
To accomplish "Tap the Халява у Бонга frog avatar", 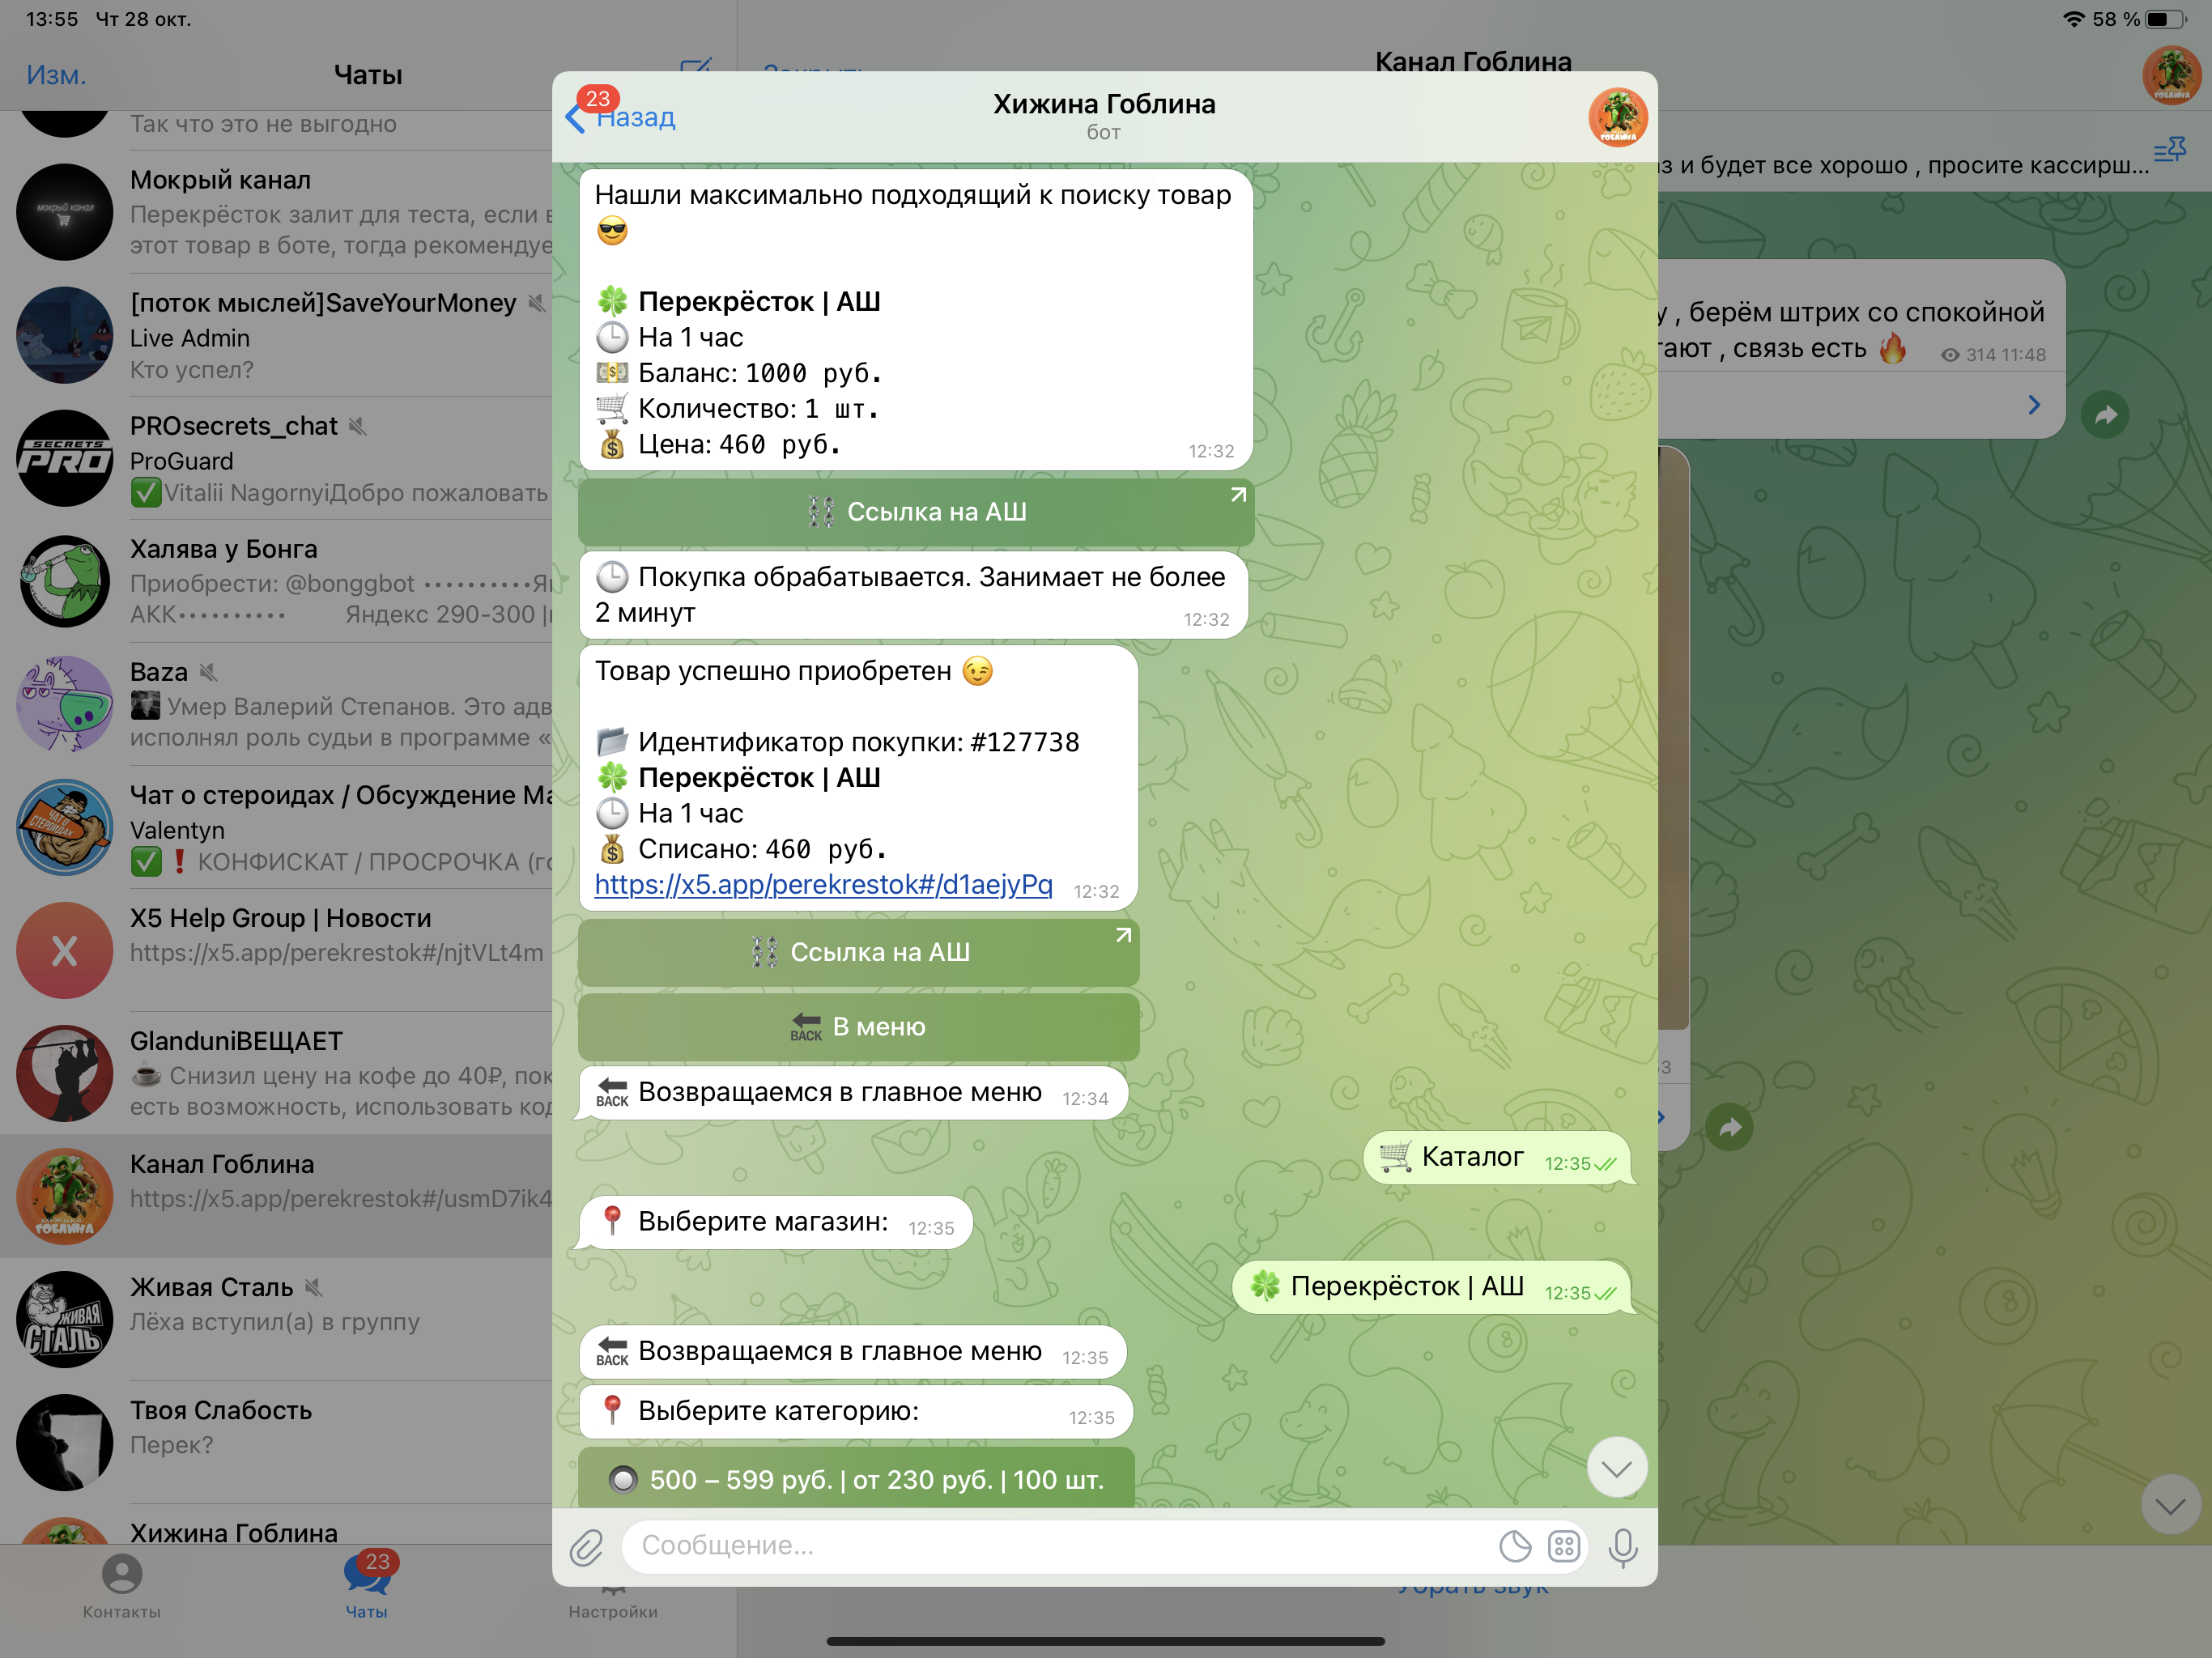I will coord(65,581).
